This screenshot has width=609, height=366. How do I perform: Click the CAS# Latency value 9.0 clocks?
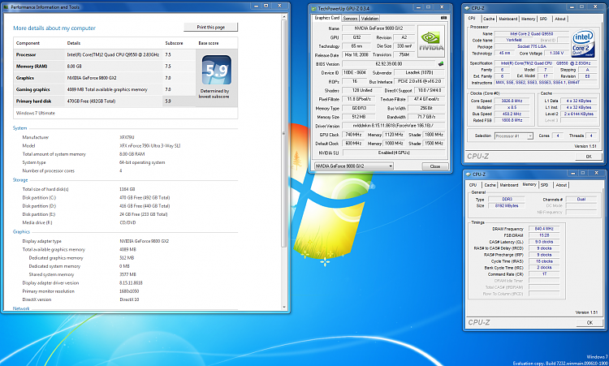[x=544, y=242]
